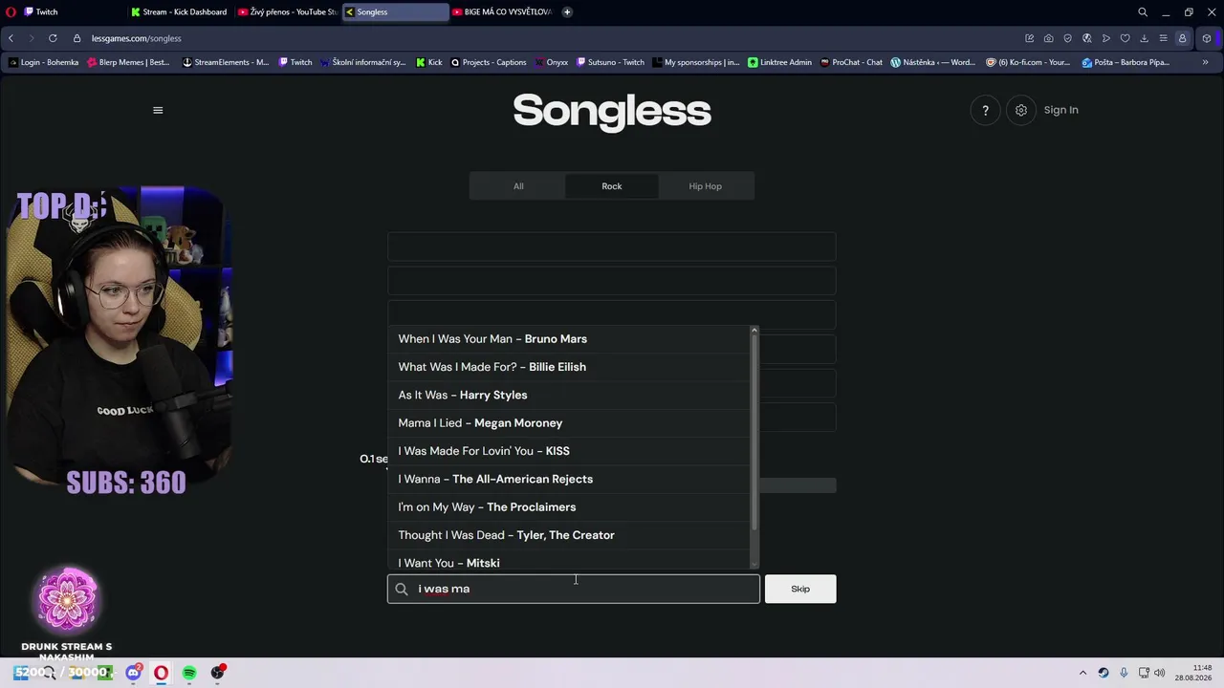The width and height of the screenshot is (1224, 688).
Task: Open Discord from the taskbar
Action: pyautogui.click(x=133, y=673)
